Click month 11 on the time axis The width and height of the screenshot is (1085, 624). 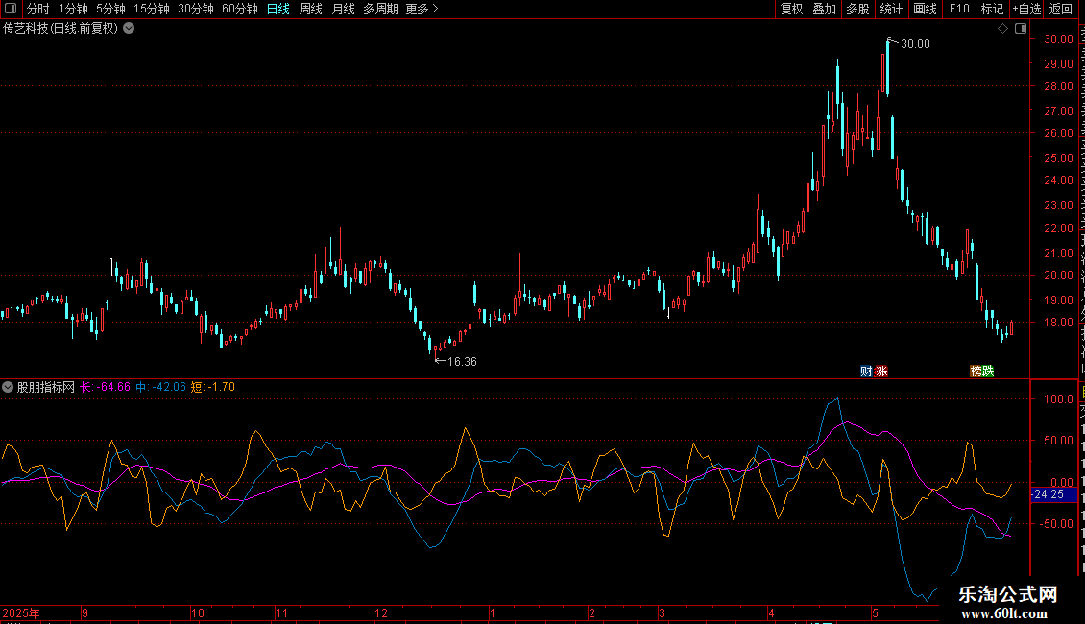click(281, 613)
